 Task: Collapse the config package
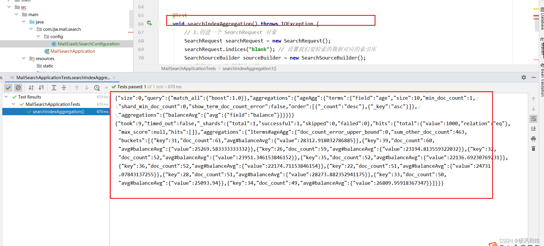[x=38, y=36]
